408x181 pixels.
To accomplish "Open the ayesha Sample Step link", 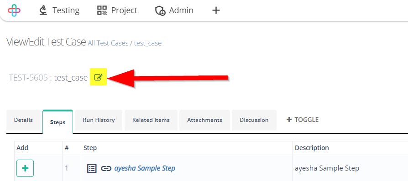I will 145,168.
